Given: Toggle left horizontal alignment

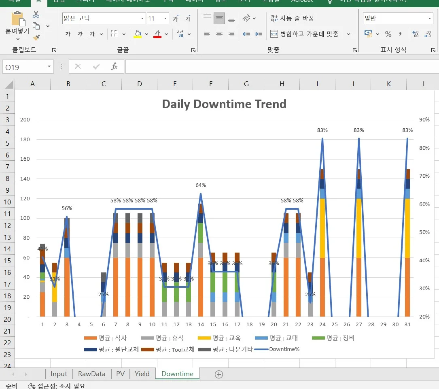Looking at the screenshot, I should (x=207, y=34).
